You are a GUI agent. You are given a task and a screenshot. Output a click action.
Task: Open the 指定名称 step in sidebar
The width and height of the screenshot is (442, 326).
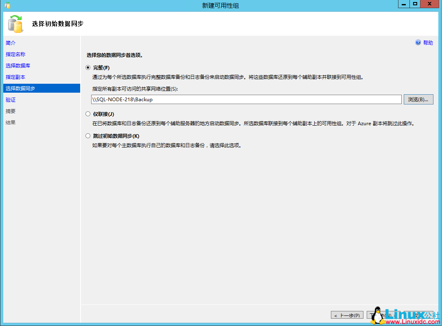click(15, 54)
